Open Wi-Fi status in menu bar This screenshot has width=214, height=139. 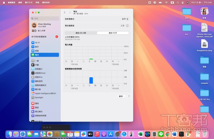[166, 2]
